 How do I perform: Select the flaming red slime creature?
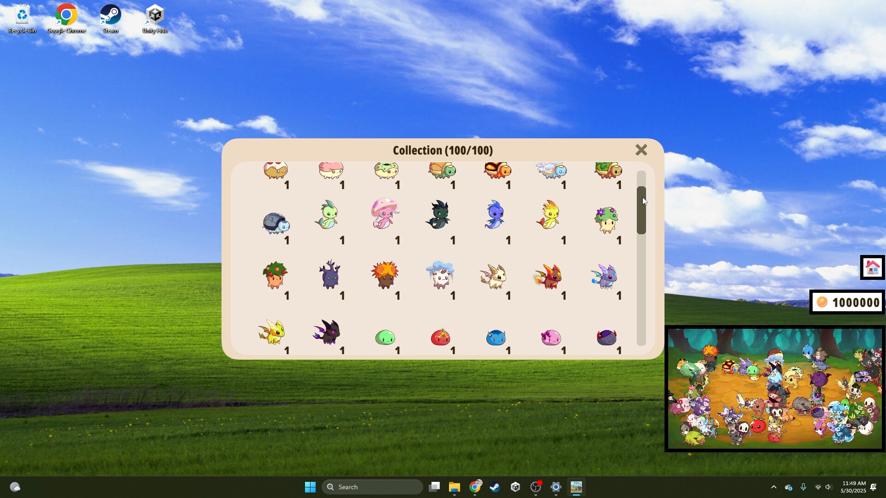442,338
